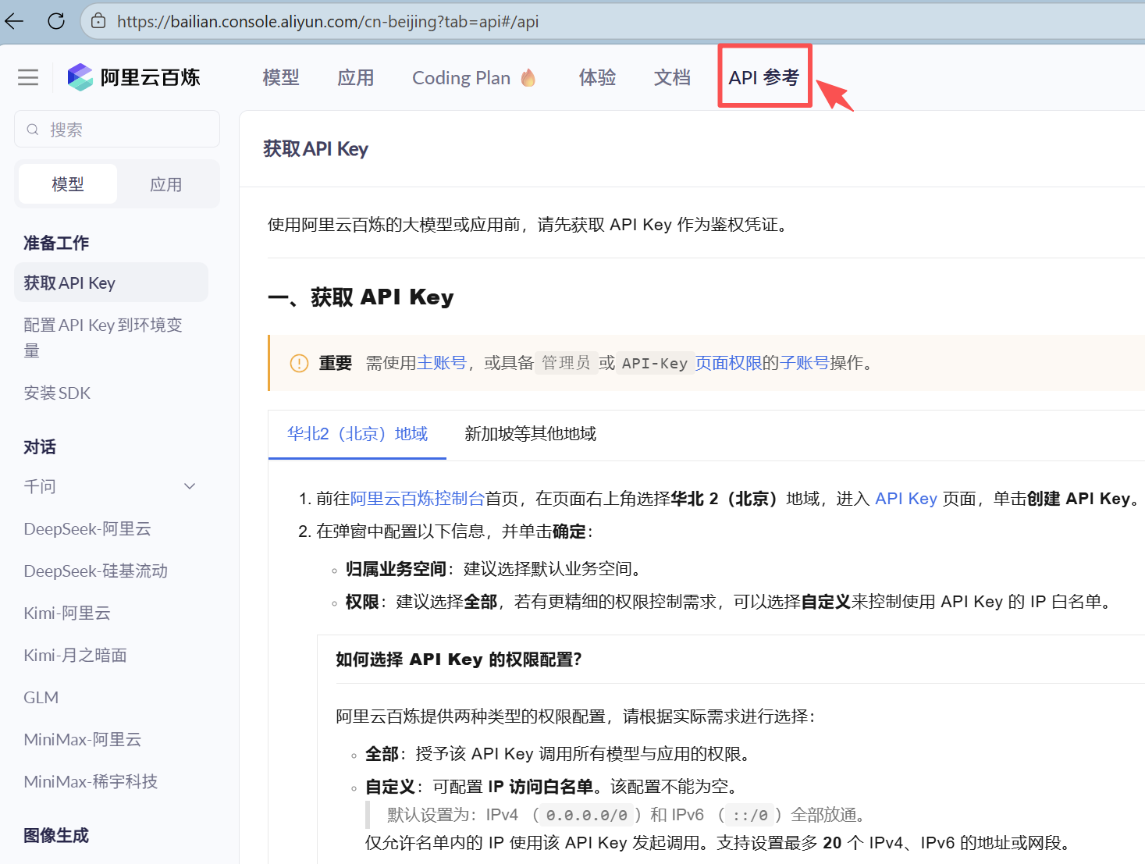Open the hamburger menu icon

28,77
